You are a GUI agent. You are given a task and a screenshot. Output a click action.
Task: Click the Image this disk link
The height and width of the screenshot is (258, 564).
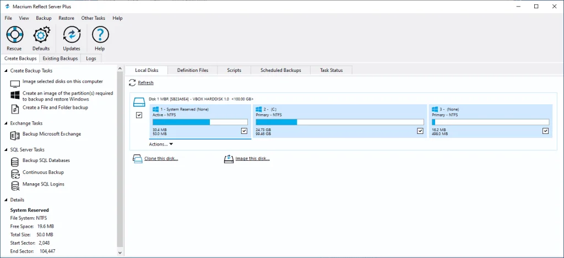pos(252,159)
